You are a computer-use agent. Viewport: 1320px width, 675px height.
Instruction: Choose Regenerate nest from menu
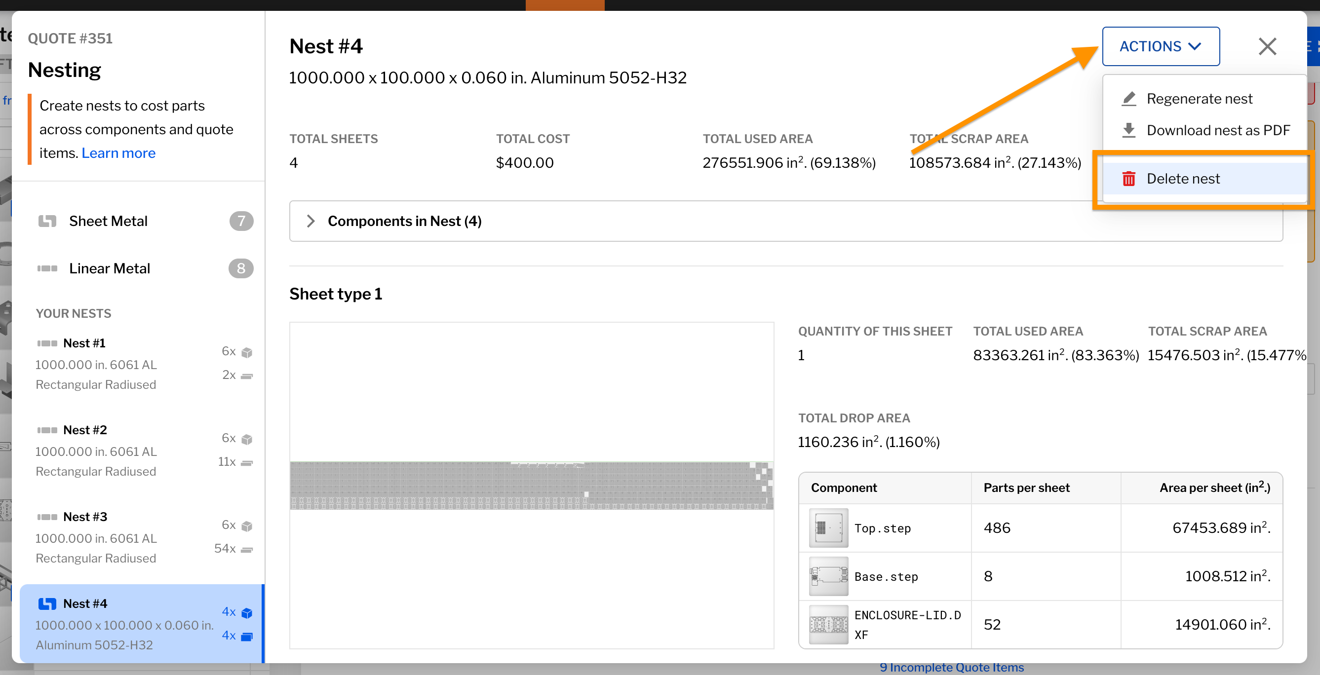click(x=1199, y=98)
